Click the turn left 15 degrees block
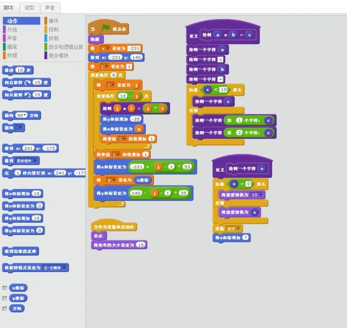The width and height of the screenshot is (347, 328). pyautogui.click(x=27, y=95)
